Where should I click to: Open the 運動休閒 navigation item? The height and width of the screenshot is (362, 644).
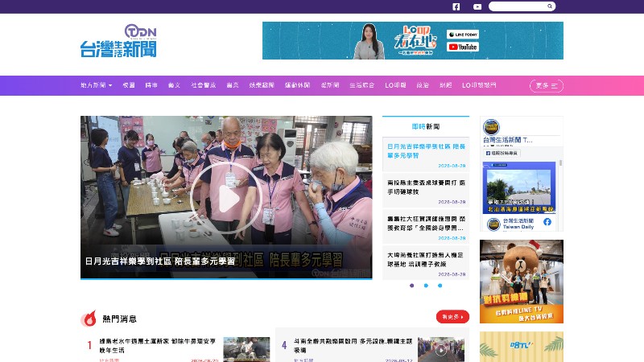(297, 85)
